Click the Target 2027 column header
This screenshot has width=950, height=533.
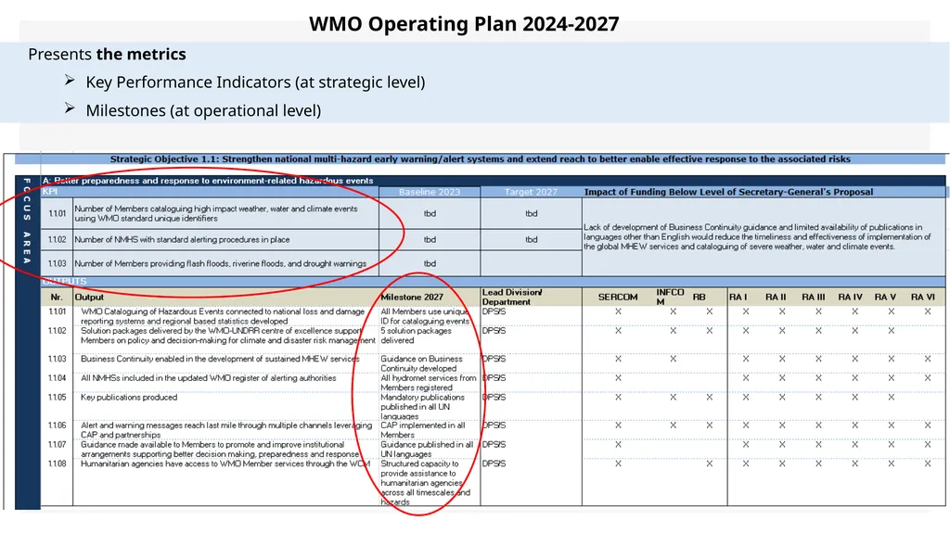click(x=531, y=192)
